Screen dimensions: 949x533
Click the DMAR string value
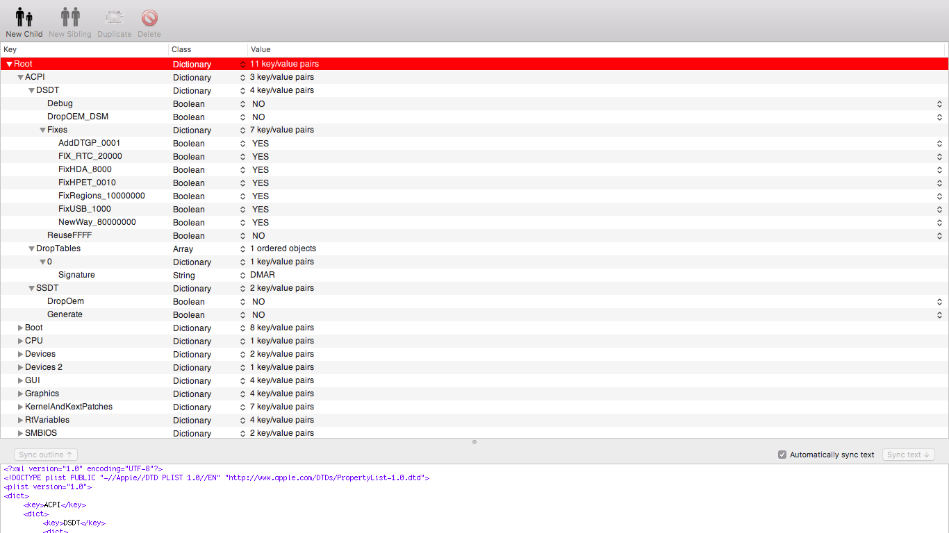(263, 275)
